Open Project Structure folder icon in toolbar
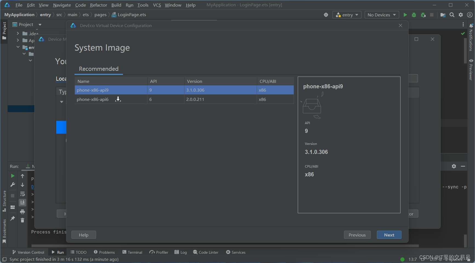This screenshot has width=475, height=263. 443,15
